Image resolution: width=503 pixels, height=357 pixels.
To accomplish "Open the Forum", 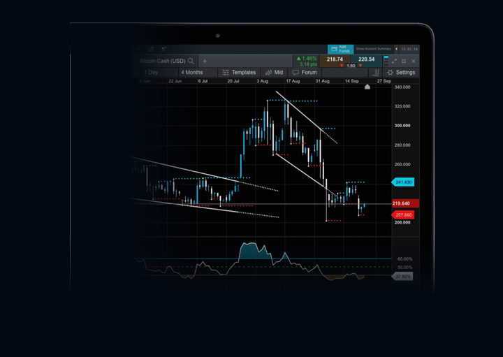I will click(305, 73).
